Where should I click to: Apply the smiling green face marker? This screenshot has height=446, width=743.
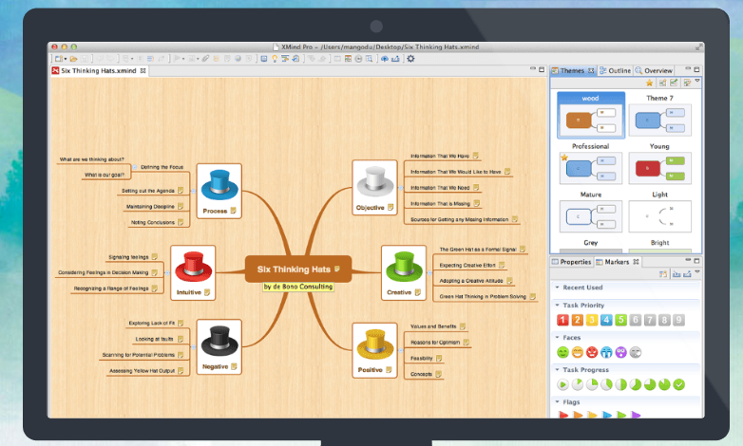tap(562, 352)
